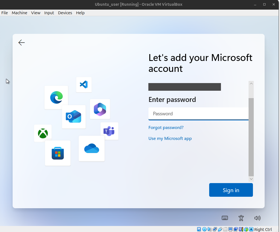This screenshot has height=232, width=280.
Task: Click the Outlook icon tile
Action: (74, 117)
